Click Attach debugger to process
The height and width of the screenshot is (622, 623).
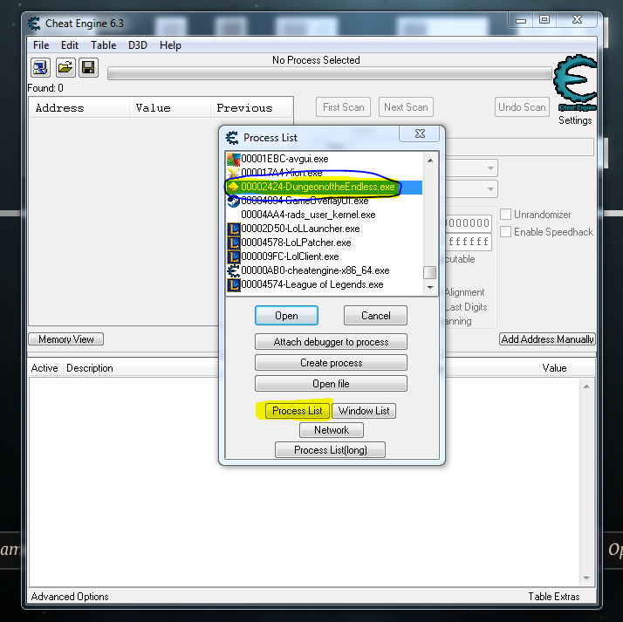331,342
